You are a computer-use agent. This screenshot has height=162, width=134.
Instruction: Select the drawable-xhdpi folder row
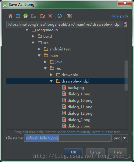click(x=67, y=81)
